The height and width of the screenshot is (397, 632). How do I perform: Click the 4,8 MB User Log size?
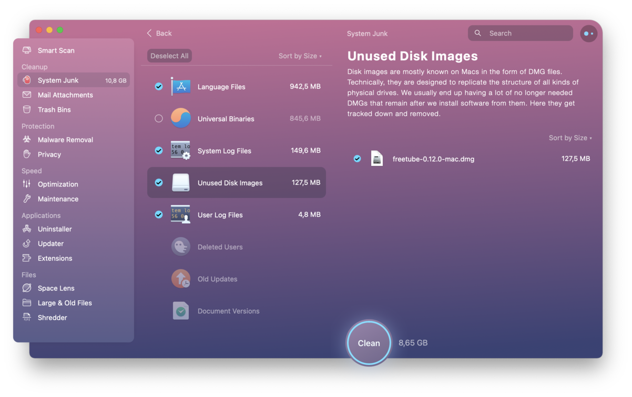(x=309, y=215)
